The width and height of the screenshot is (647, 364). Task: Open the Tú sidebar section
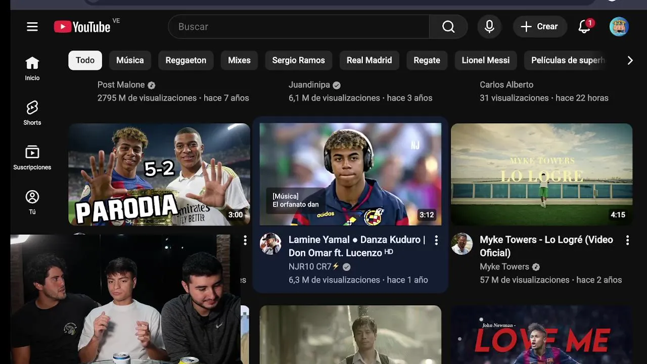(x=32, y=202)
